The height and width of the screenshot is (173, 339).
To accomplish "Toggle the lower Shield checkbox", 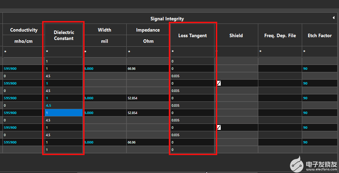I will [x=219, y=127].
